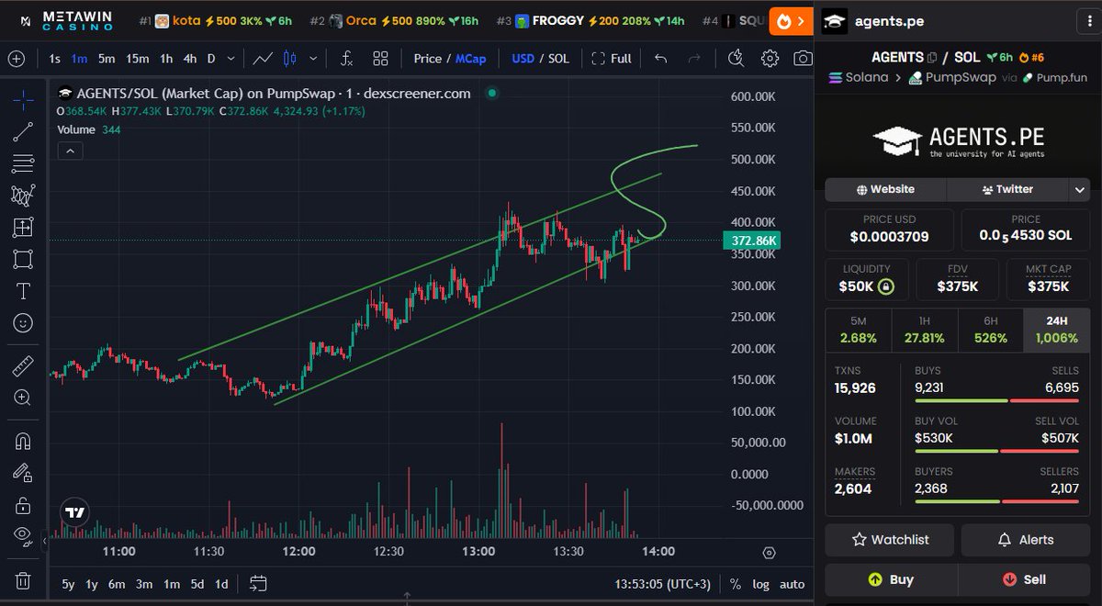Open price Alerts button
The width and height of the screenshot is (1102, 606).
[x=1026, y=540]
